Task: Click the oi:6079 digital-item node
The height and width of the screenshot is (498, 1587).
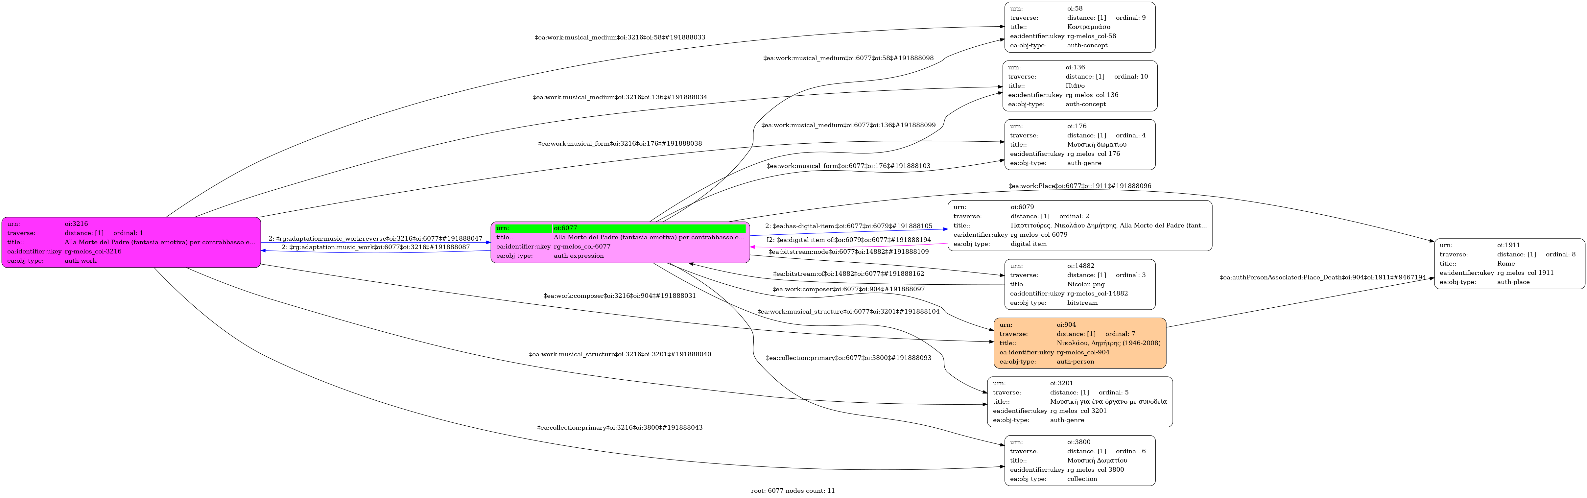Action: [x=1079, y=225]
